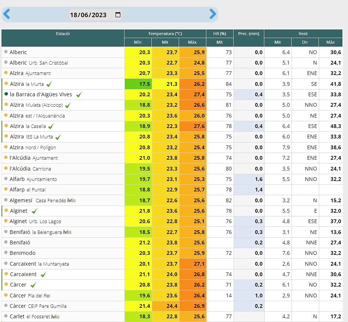Select Alzira la Casella max temperature 27,6

tap(193, 126)
